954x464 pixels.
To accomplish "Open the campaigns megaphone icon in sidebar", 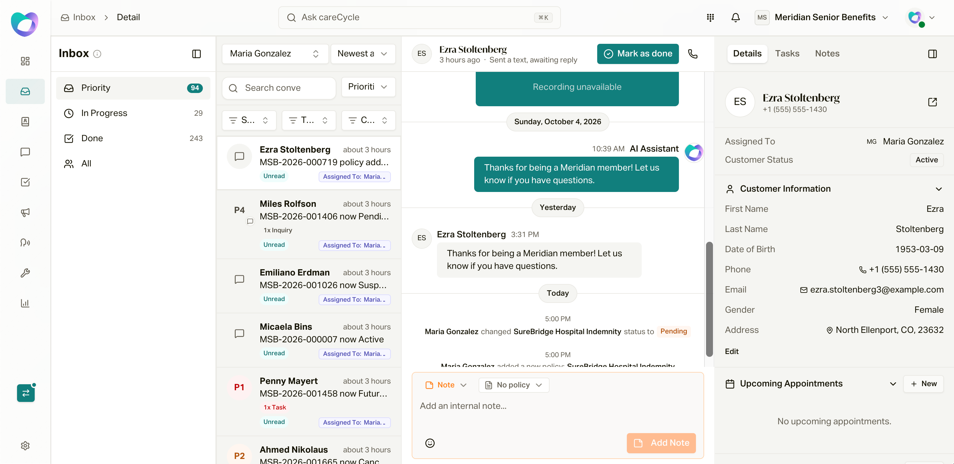I will pyautogui.click(x=25, y=212).
